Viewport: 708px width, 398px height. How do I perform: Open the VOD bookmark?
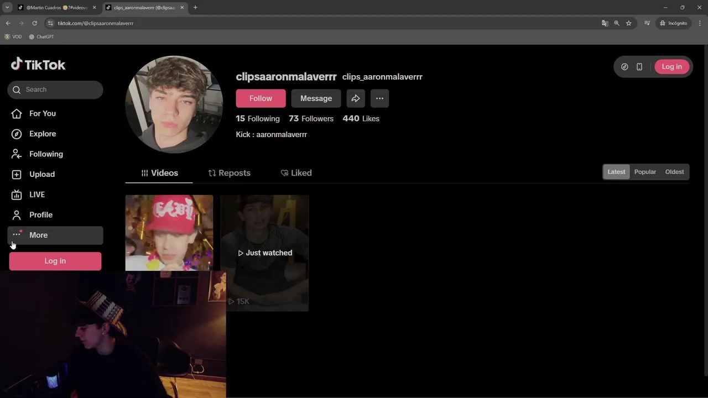pyautogui.click(x=13, y=37)
